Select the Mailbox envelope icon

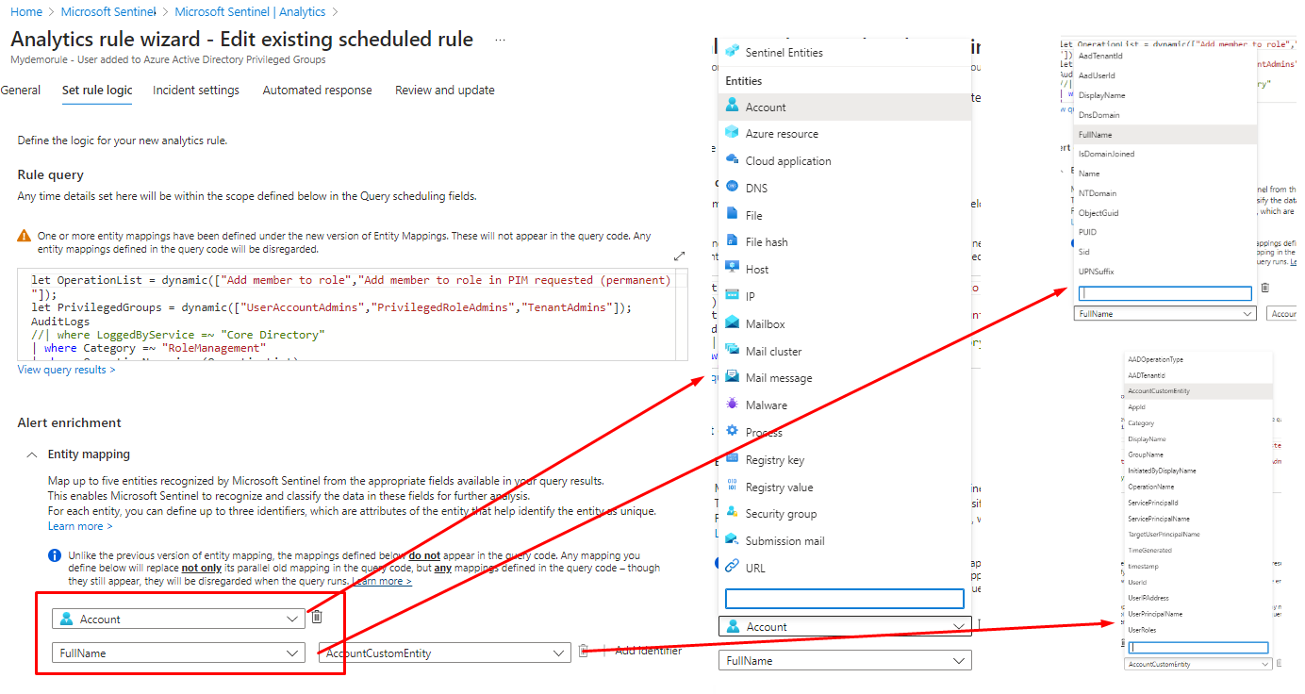click(x=732, y=323)
